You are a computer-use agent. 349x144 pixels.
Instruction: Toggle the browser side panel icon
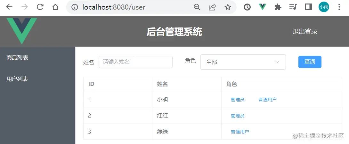click(x=308, y=7)
